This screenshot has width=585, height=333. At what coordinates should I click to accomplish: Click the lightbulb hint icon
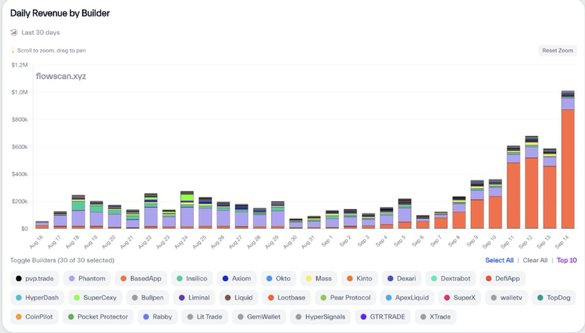click(x=13, y=51)
